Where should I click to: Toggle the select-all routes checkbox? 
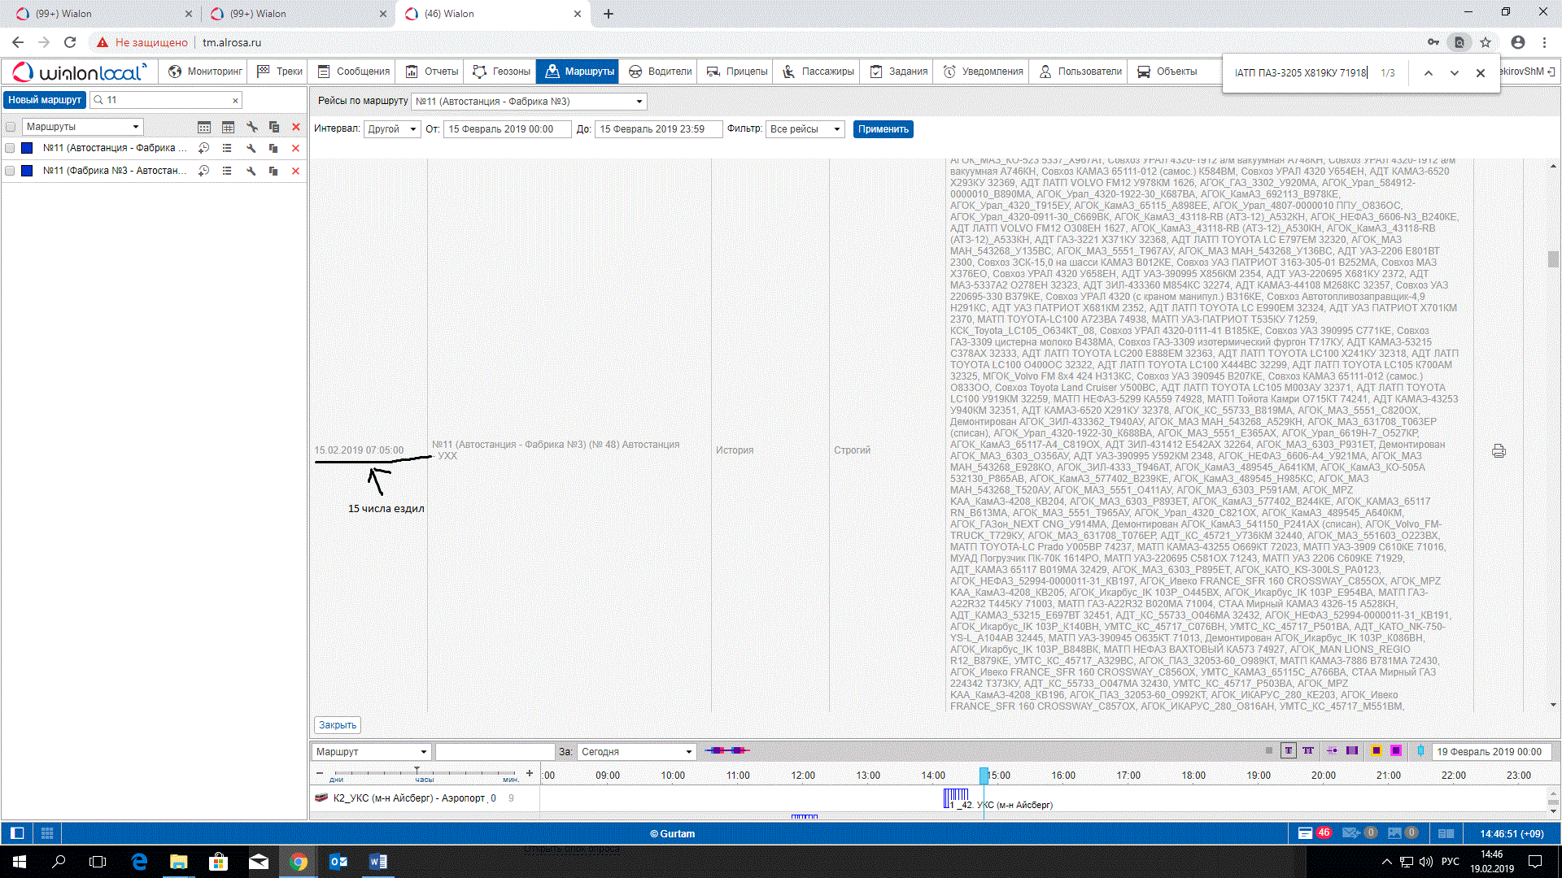pyautogui.click(x=11, y=127)
